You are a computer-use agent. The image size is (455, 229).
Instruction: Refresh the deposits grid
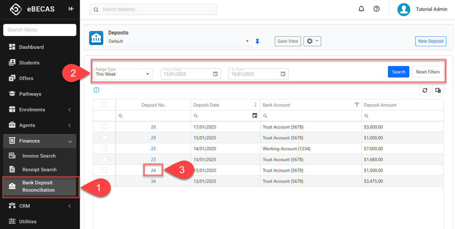[x=425, y=90]
